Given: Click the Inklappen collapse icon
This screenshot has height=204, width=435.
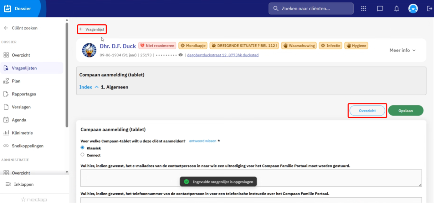Looking at the screenshot, I should (8, 184).
